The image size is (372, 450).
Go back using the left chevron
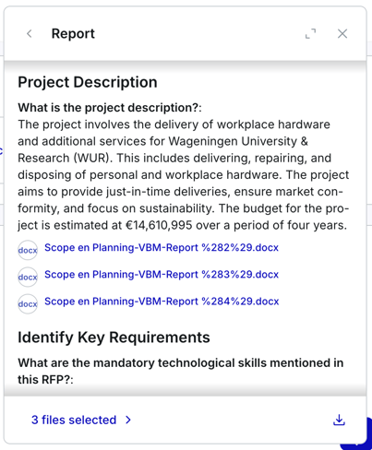click(x=30, y=33)
